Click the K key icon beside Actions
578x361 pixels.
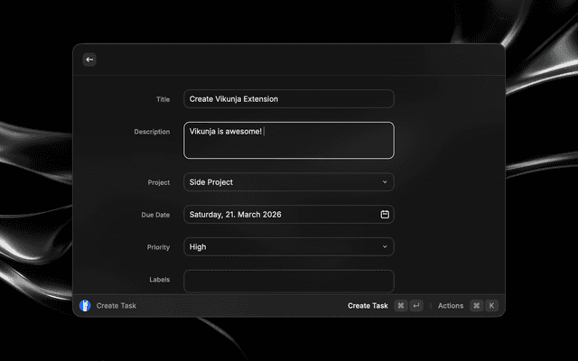coord(491,306)
